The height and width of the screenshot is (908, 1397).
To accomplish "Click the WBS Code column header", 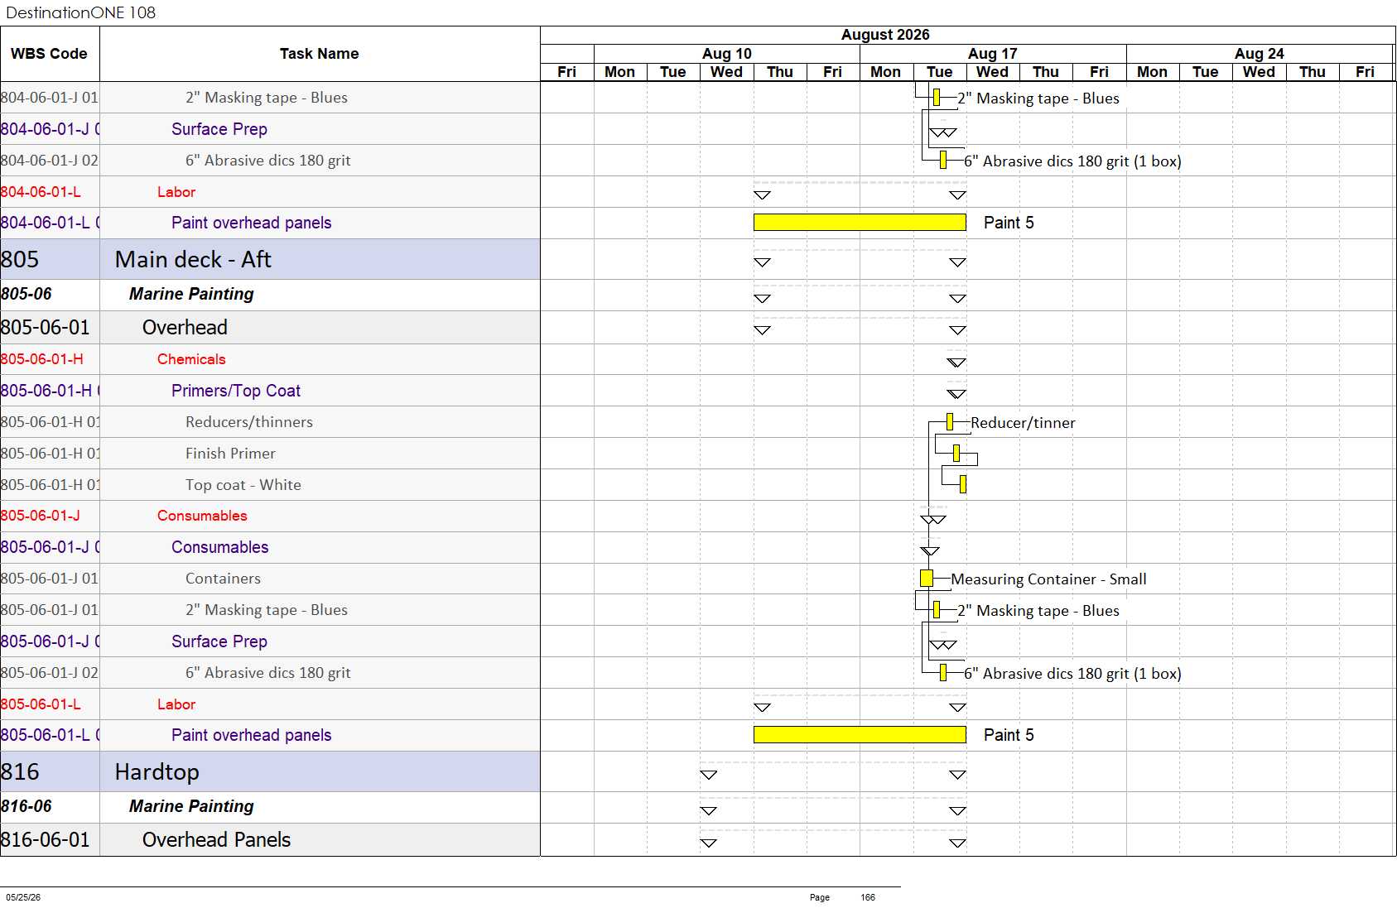I will click(50, 54).
